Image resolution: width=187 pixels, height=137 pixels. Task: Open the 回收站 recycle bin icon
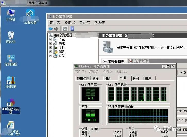pyautogui.click(x=11, y=37)
